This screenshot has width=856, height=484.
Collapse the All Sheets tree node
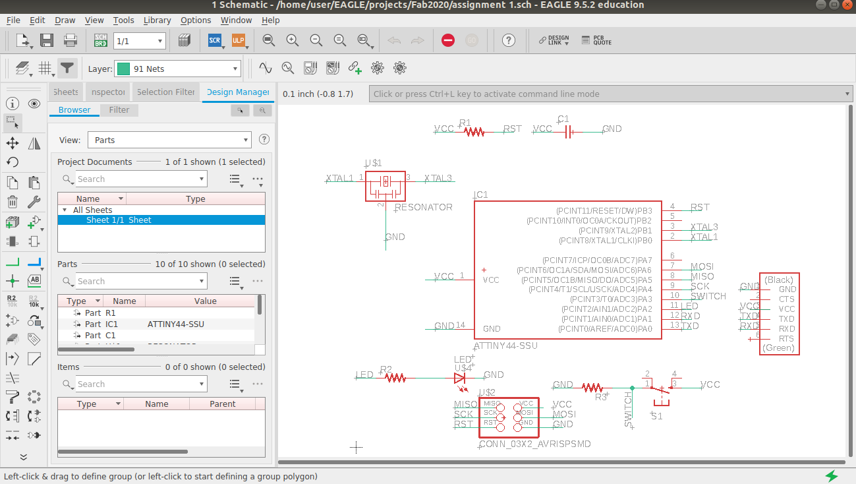[65, 210]
